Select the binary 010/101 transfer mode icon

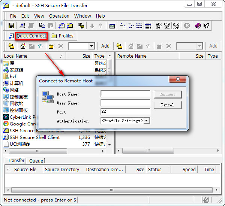167,26
